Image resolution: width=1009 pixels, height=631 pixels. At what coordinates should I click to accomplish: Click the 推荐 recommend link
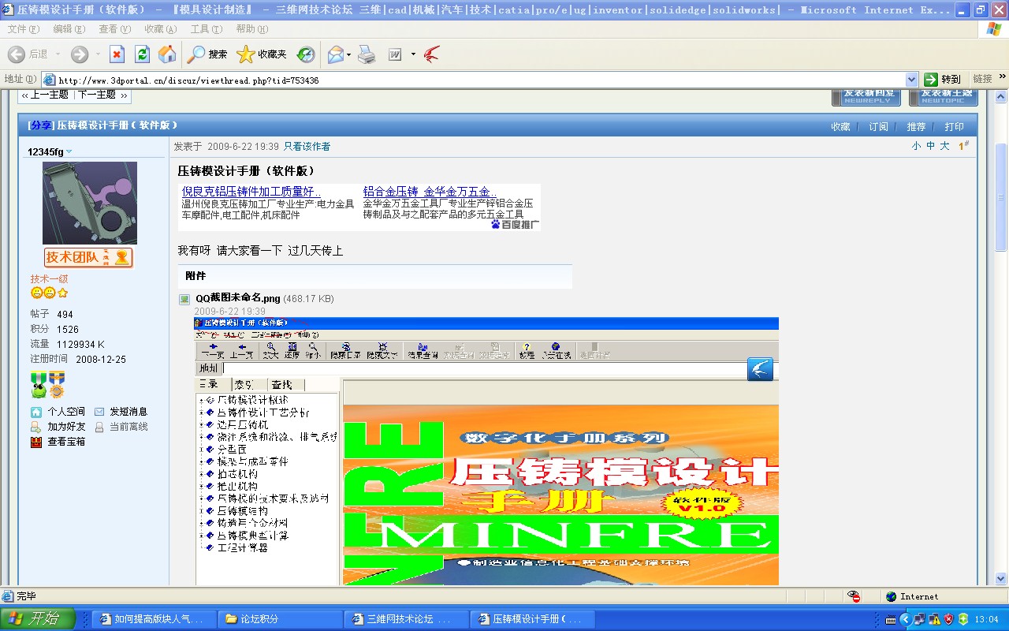tap(916, 127)
